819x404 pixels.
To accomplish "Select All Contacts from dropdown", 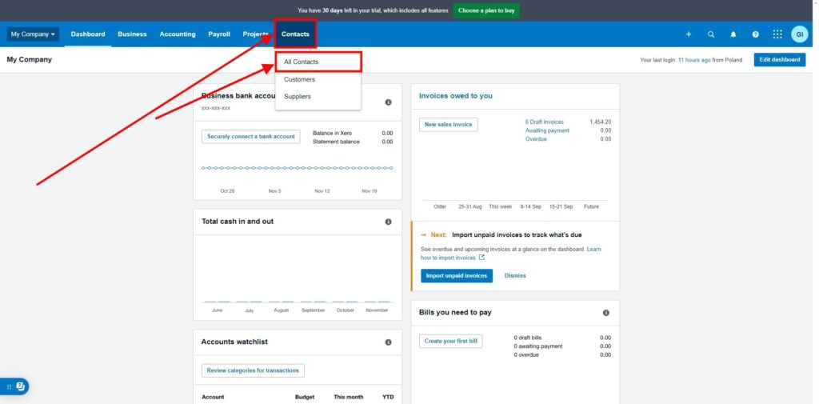I will [x=318, y=62].
